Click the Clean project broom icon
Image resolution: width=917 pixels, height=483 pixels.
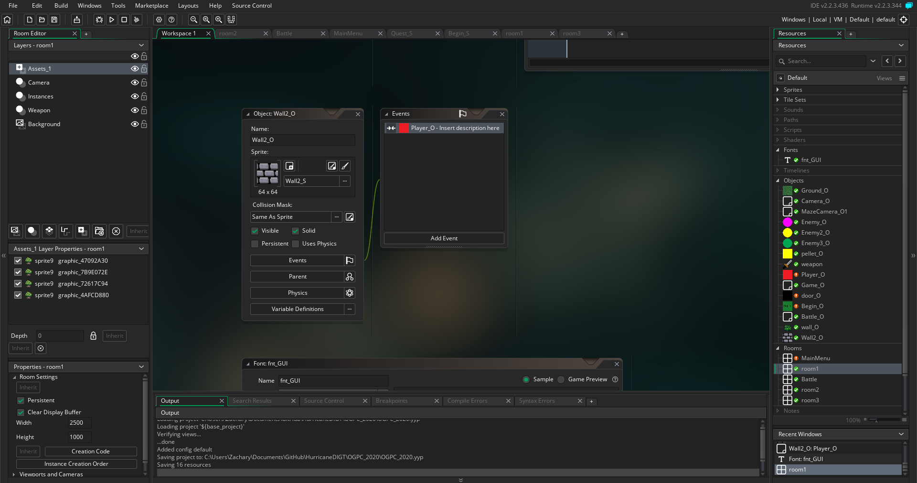pyautogui.click(x=137, y=20)
